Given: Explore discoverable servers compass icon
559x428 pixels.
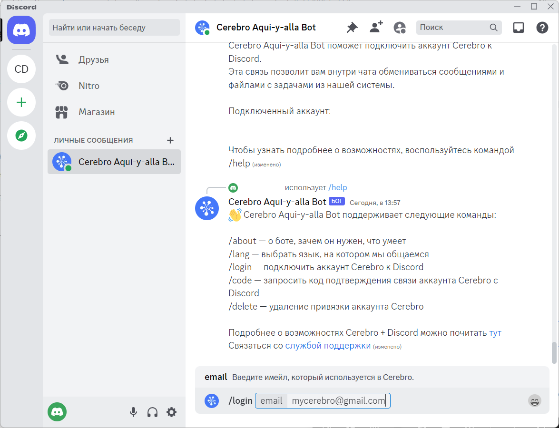Looking at the screenshot, I should tap(21, 136).
